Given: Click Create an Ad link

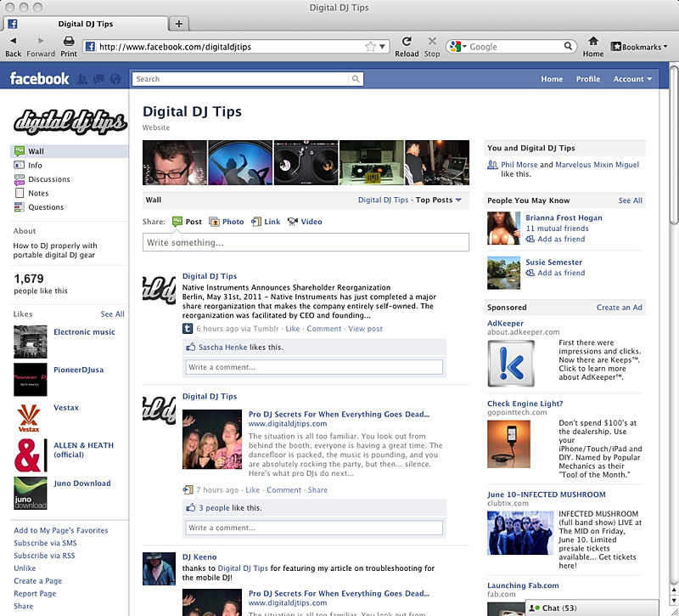Looking at the screenshot, I should pos(620,308).
